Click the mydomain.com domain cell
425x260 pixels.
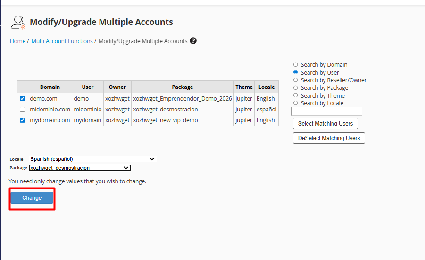[50, 120]
